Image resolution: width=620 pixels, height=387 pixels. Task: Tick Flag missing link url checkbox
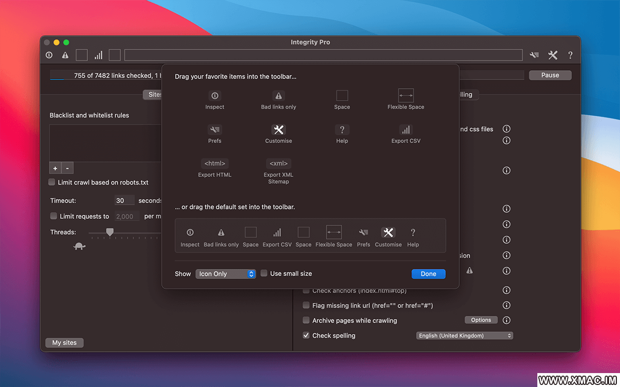[x=306, y=305]
